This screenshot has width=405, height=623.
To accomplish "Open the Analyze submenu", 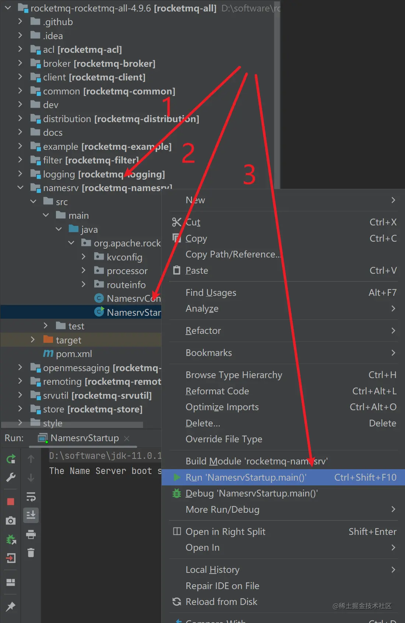I will [x=283, y=308].
